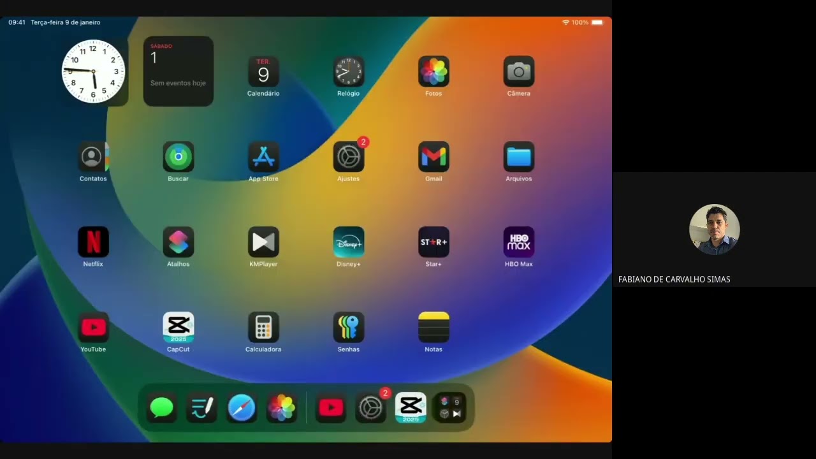Open HBO Max
Screen dimensions: 816x459
[x=519, y=242]
